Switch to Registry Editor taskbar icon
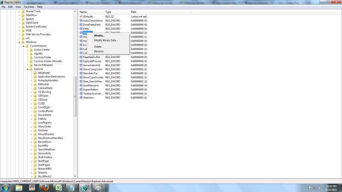342x192 pixels. 85,188
